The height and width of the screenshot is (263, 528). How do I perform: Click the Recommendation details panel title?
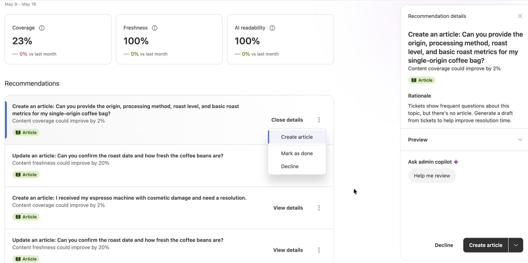(437, 16)
